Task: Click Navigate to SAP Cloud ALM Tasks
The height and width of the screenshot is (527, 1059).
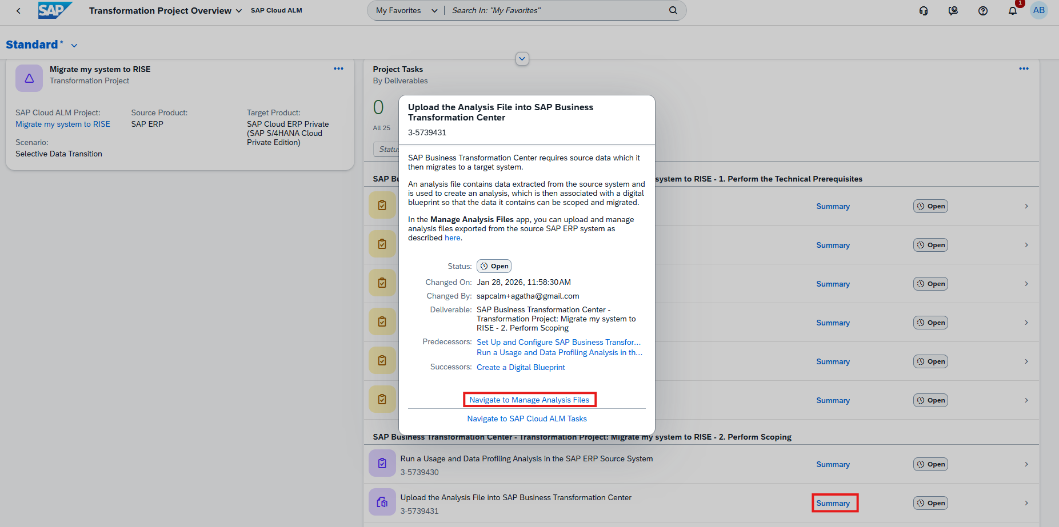Action: [x=527, y=419]
